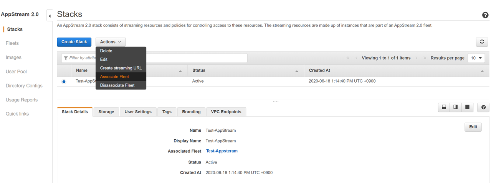
Task: Open Images in the sidebar
Action: click(13, 57)
